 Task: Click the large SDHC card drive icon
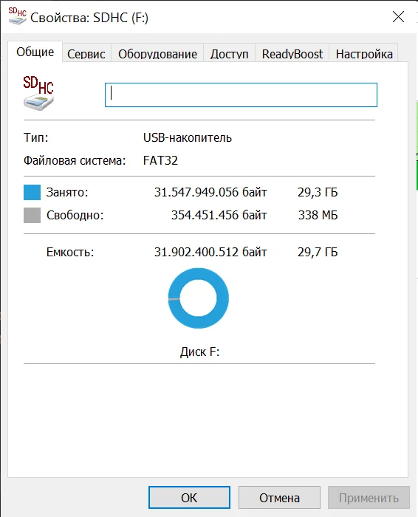(38, 93)
